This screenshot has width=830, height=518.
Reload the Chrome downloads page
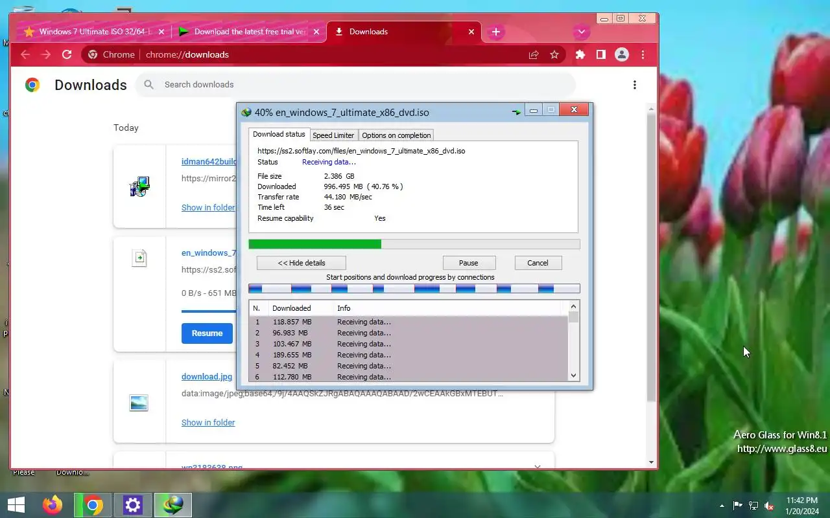(x=67, y=55)
